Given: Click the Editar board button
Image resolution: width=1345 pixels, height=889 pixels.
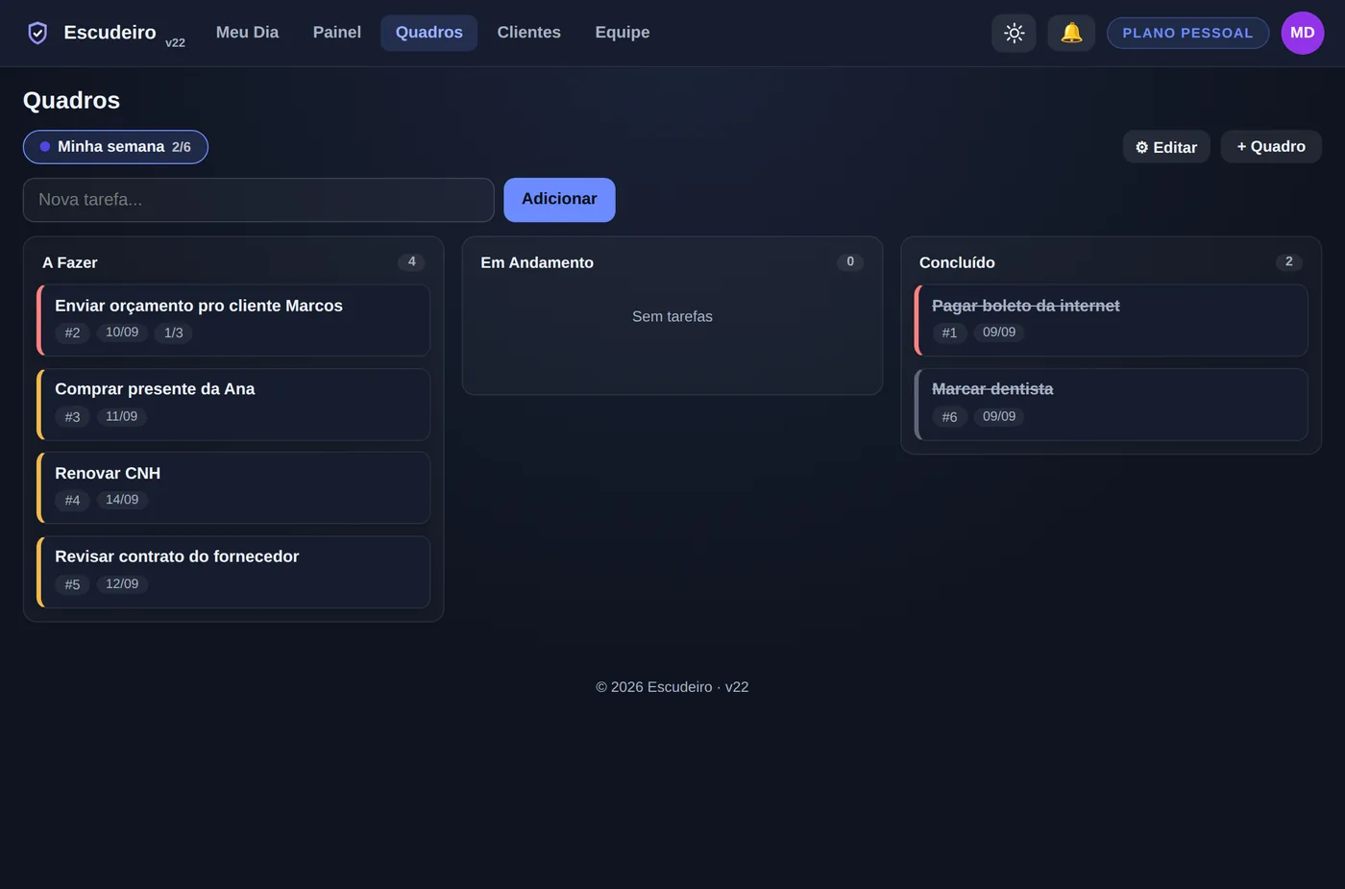Looking at the screenshot, I should click(1166, 147).
